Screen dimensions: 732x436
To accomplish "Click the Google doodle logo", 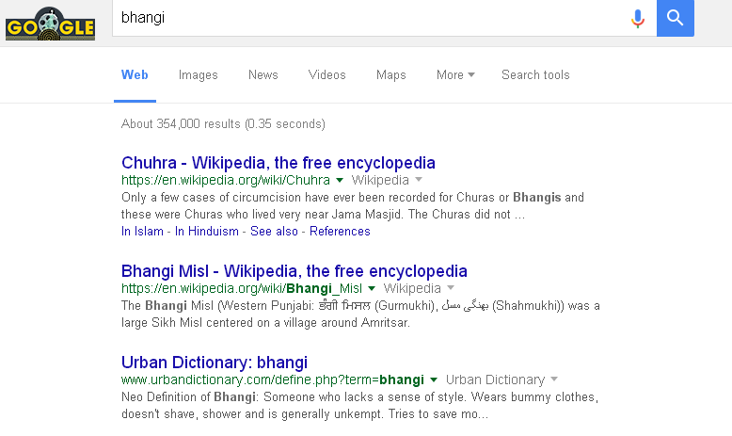I will coord(50,24).
